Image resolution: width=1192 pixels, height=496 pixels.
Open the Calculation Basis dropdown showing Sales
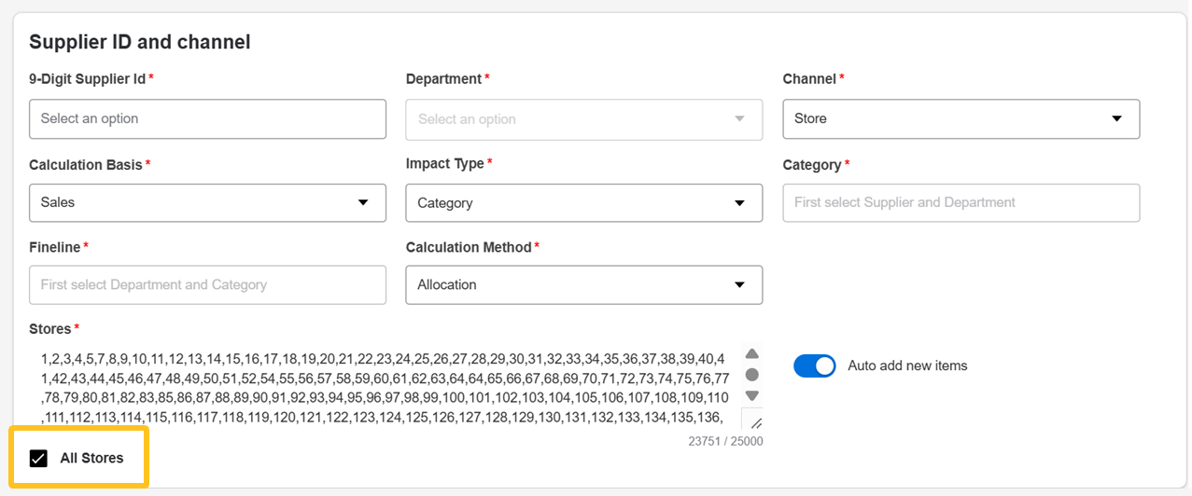207,202
